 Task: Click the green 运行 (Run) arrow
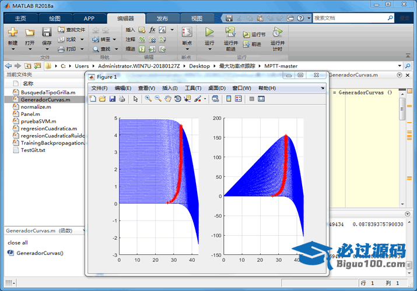pyautogui.click(x=209, y=32)
